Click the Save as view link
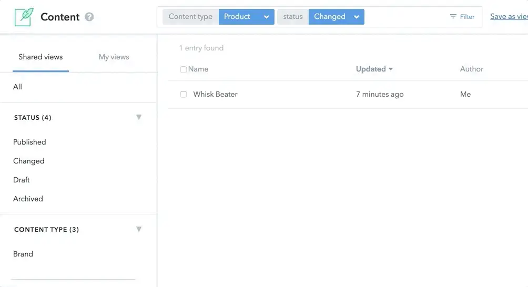Viewport: 528px width, 287px height. click(509, 16)
